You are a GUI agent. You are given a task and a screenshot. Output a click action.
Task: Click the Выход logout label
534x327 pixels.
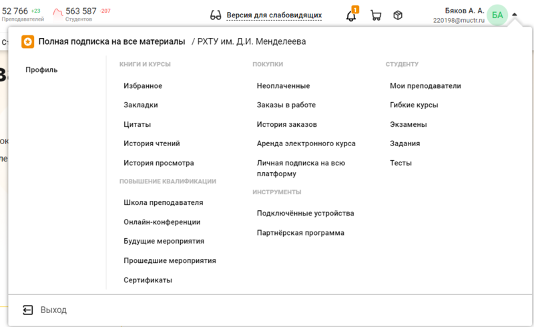[x=53, y=310]
